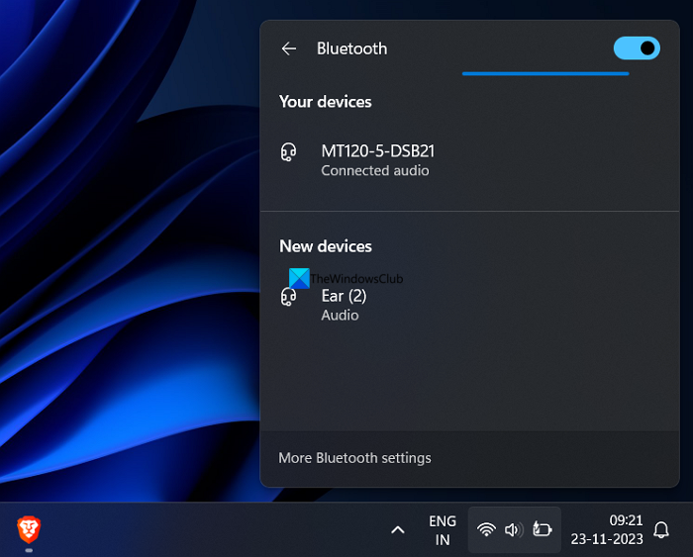This screenshot has height=557, width=693.
Task: Click the headset icon beside MT120-5-DSB21
Action: (289, 152)
